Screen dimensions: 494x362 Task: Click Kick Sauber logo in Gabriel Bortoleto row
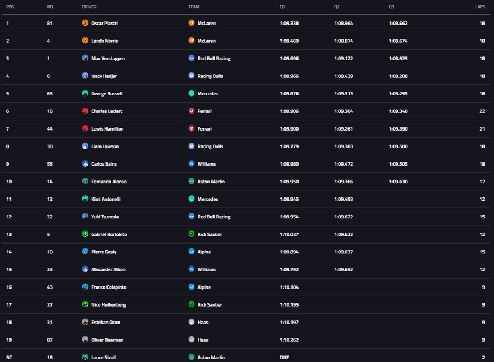pyautogui.click(x=192, y=234)
